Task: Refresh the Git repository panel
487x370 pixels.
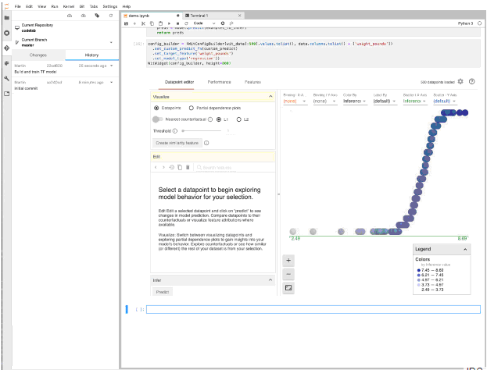Action: pos(111,16)
